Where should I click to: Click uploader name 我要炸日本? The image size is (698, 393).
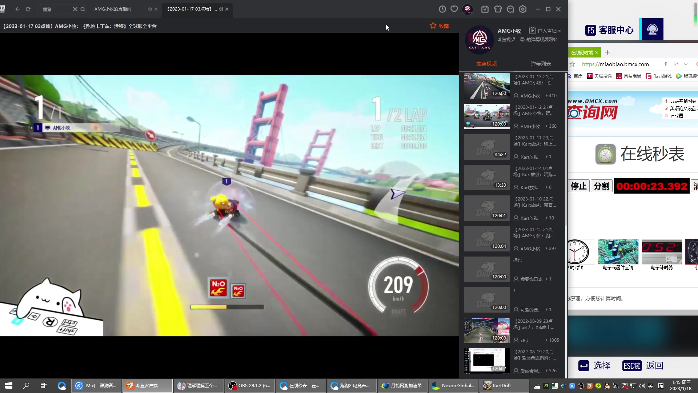(x=531, y=279)
